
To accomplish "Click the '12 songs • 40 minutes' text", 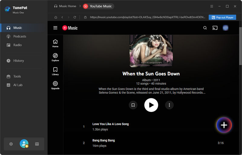I will coord(151,84).
